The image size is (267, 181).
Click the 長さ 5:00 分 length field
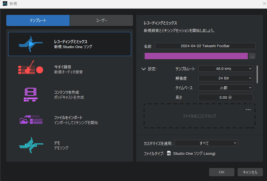click(x=226, y=97)
